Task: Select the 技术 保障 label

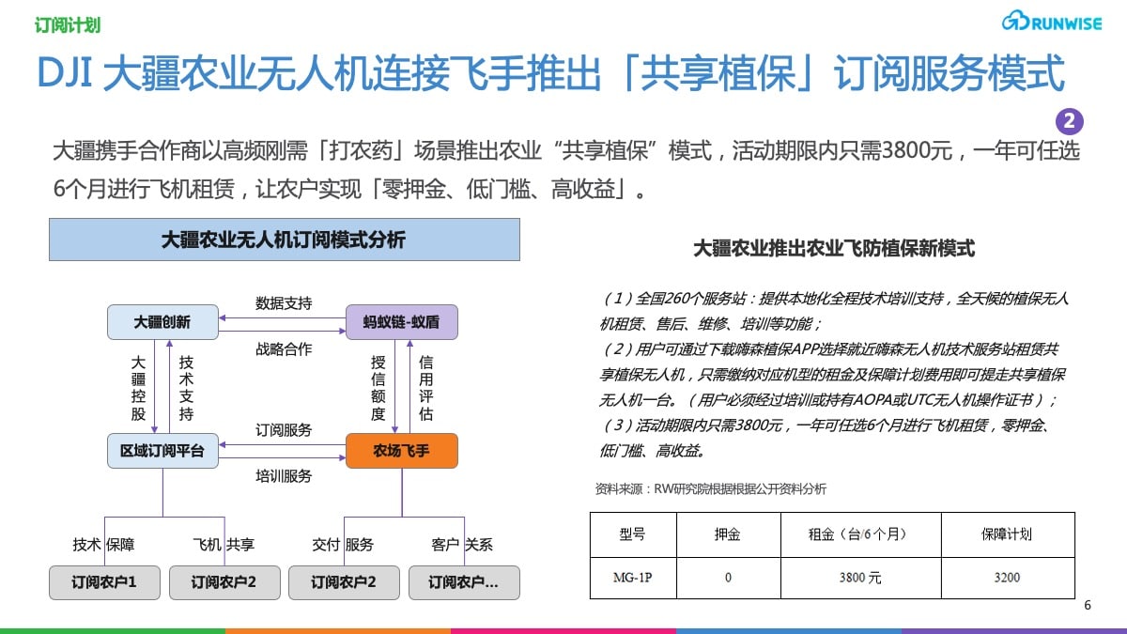Action: [103, 545]
